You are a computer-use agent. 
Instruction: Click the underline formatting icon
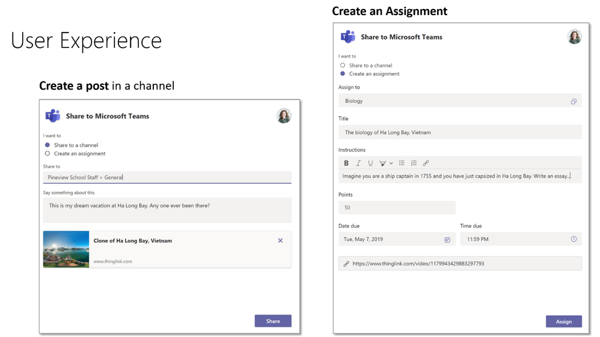370,163
